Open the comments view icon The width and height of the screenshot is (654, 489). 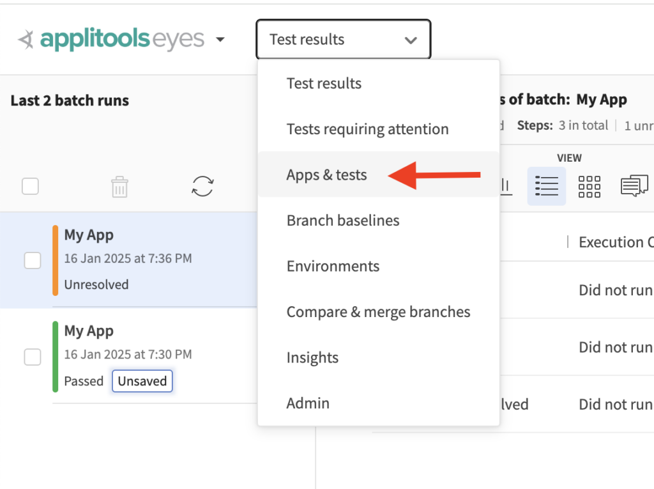(x=634, y=186)
